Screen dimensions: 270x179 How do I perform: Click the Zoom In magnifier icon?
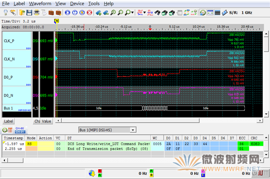click(113, 13)
